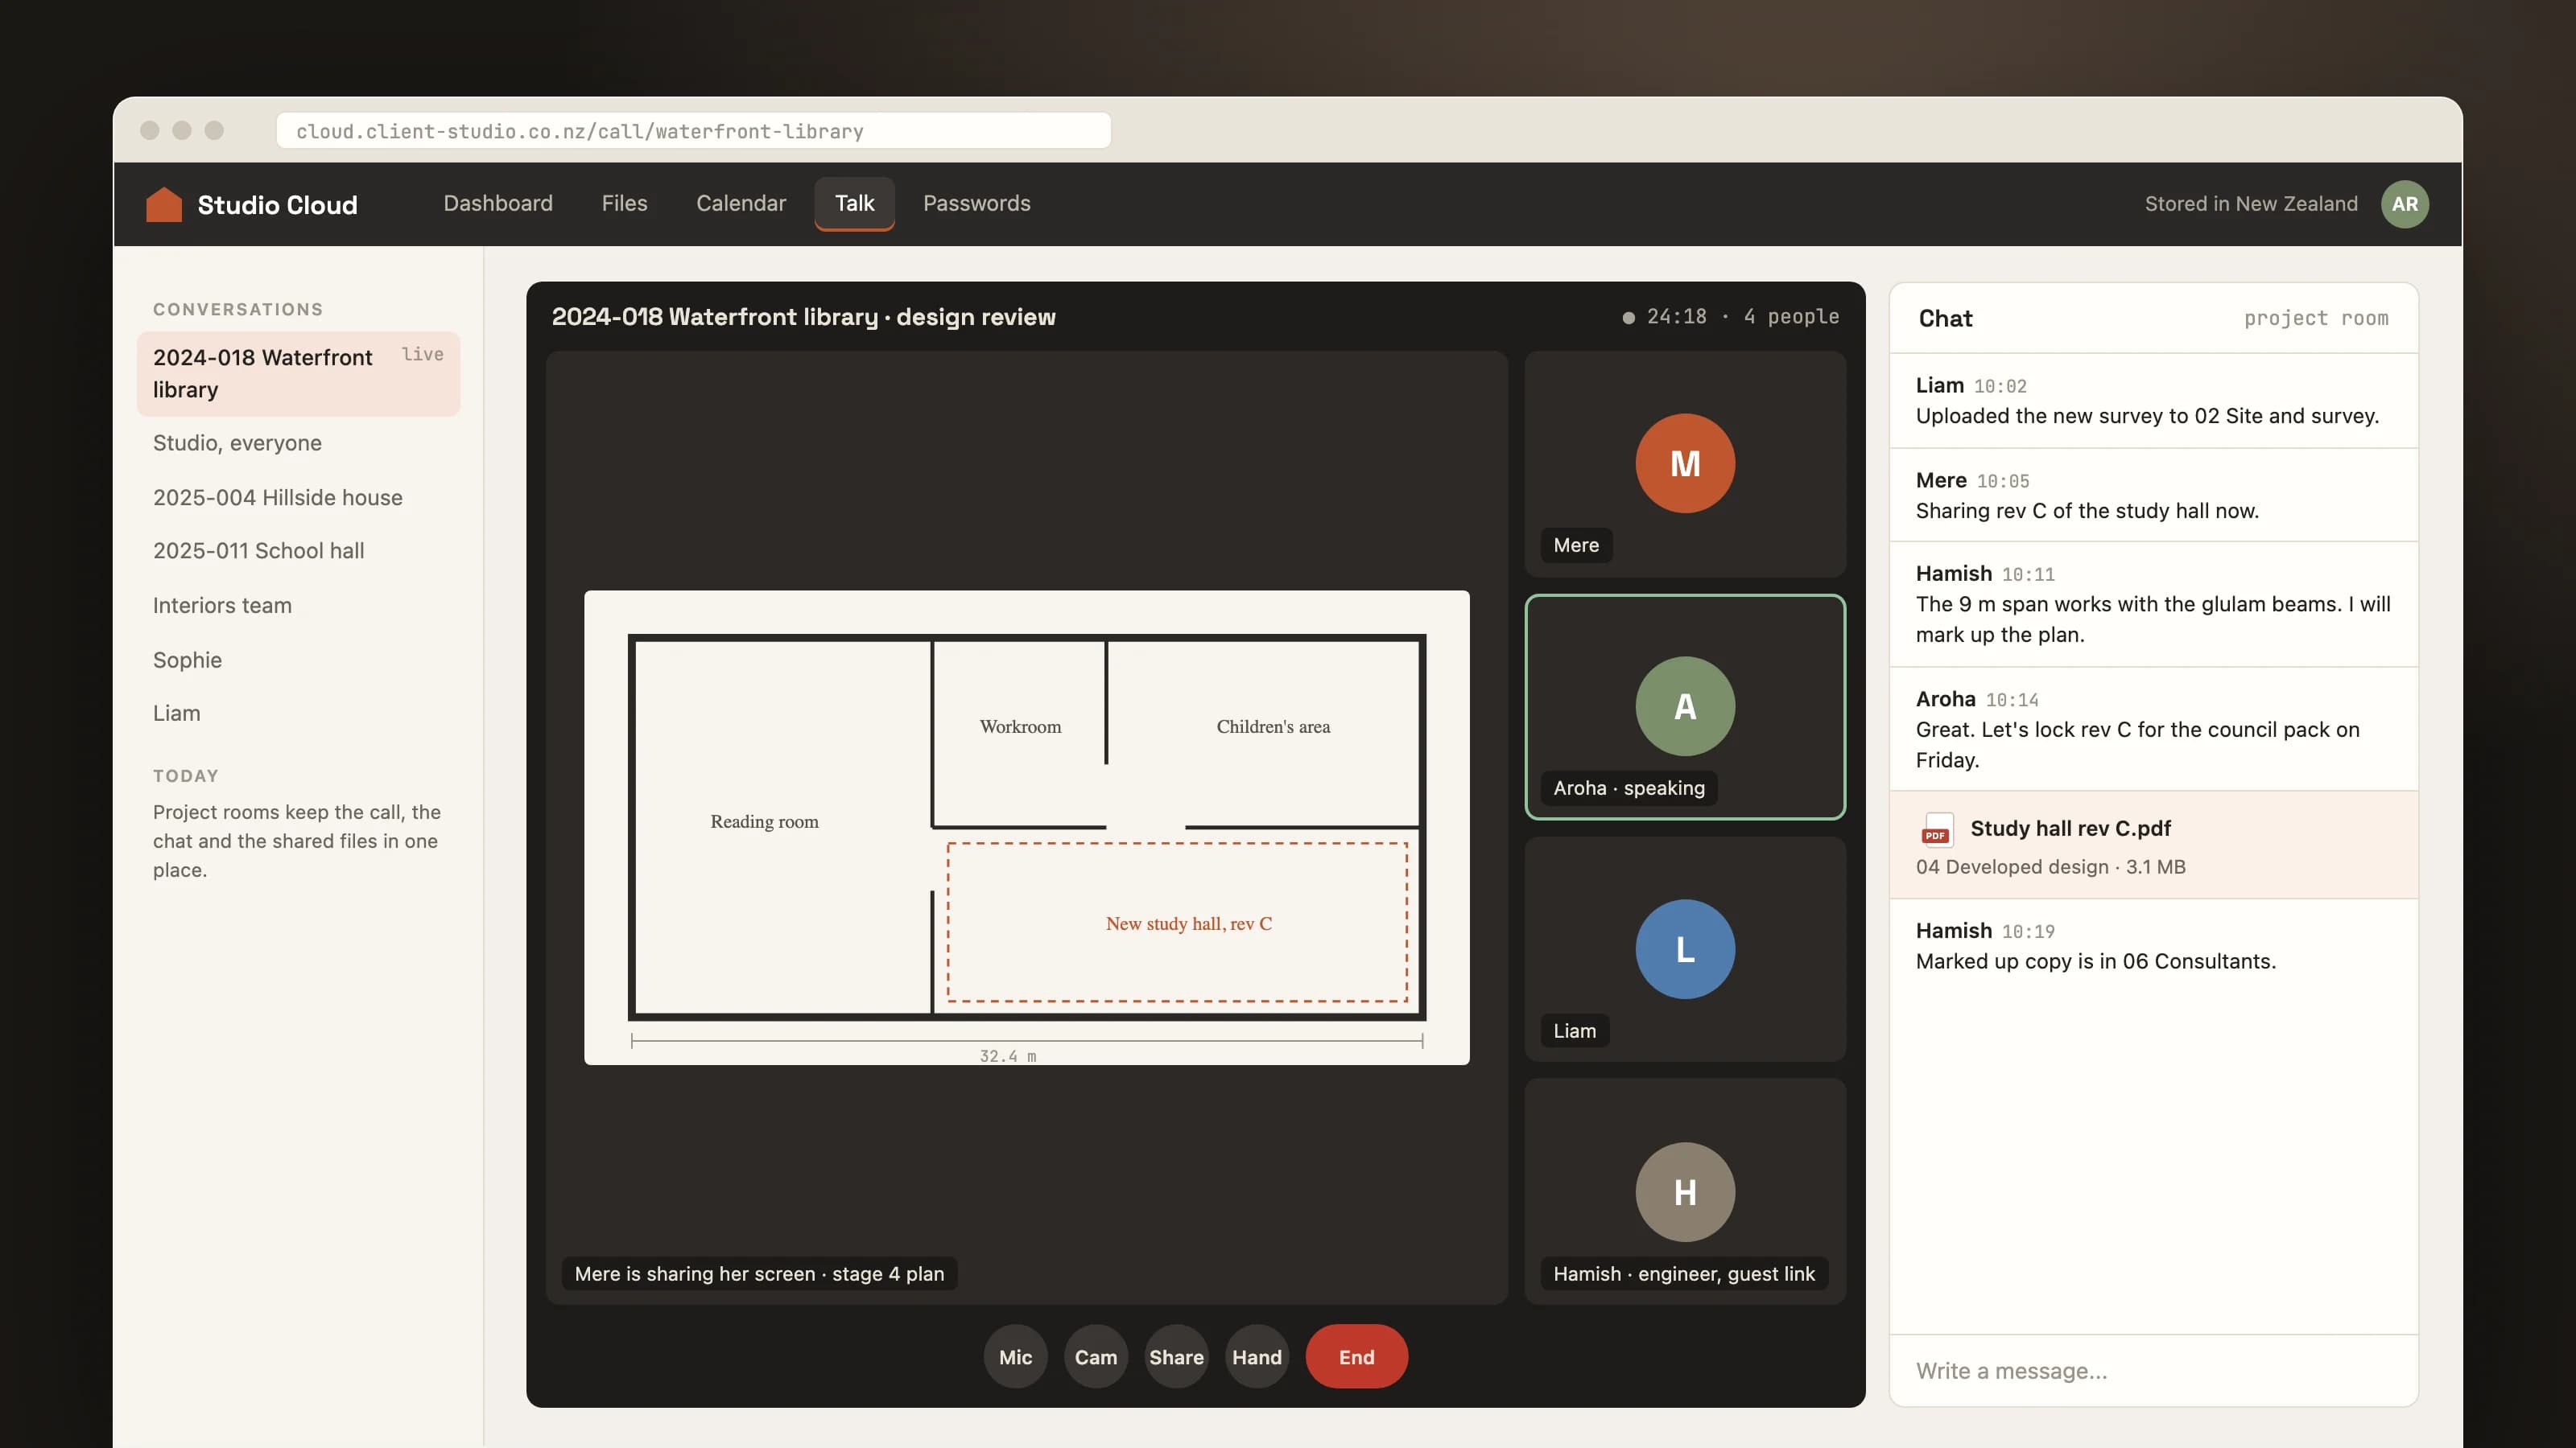This screenshot has width=2576, height=1448.
Task: Open the Passwords tab
Action: point(976,204)
